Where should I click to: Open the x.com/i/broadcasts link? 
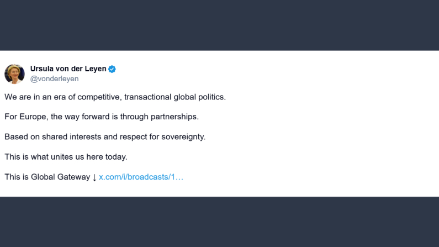coord(141,177)
